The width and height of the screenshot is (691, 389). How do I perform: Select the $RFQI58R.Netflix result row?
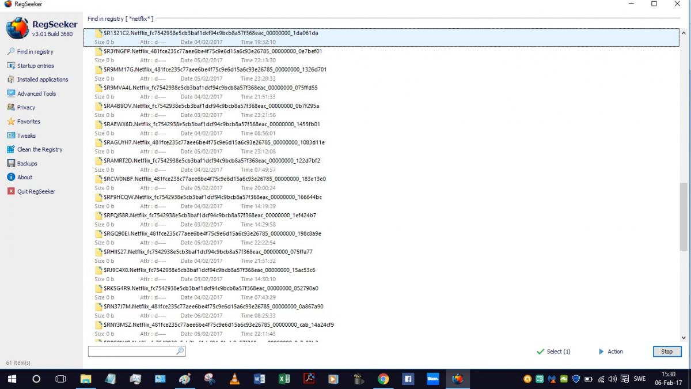point(382,220)
